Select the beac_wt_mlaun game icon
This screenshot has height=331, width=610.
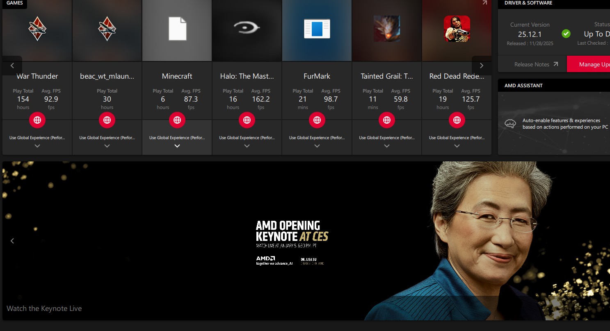coord(107,29)
